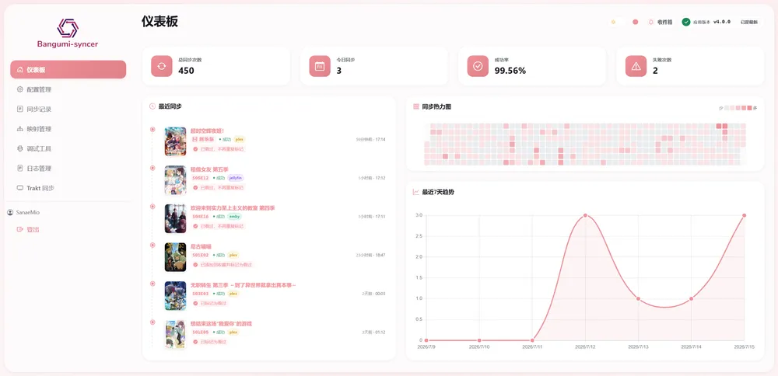778x376 pixels.
Task: Open poster thumbnail of 超时空辉夜姬！
Action: pyautogui.click(x=175, y=141)
